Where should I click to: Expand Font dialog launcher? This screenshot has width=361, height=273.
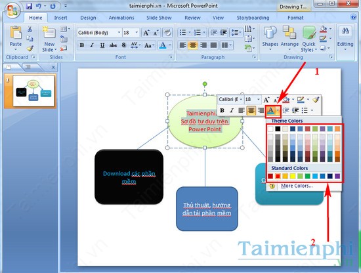tap(171, 56)
